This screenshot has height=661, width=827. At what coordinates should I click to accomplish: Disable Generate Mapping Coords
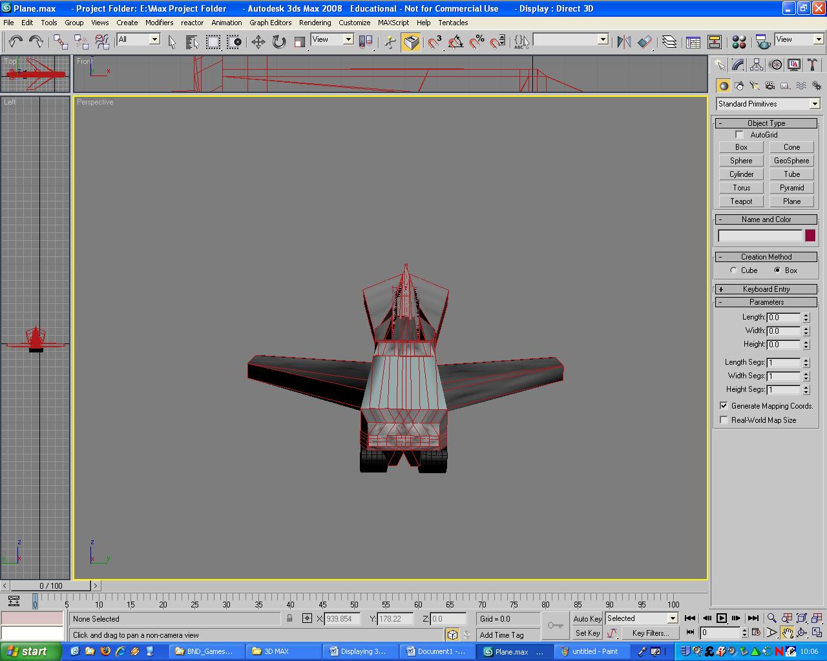(724, 405)
